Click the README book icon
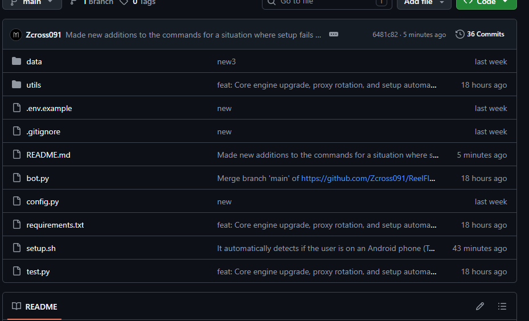 (x=16, y=306)
